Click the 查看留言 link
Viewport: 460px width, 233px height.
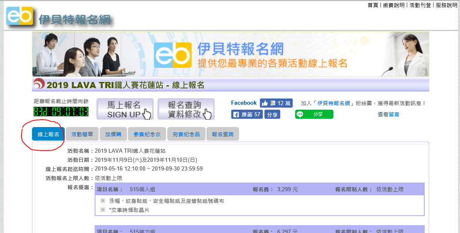[x=388, y=114]
